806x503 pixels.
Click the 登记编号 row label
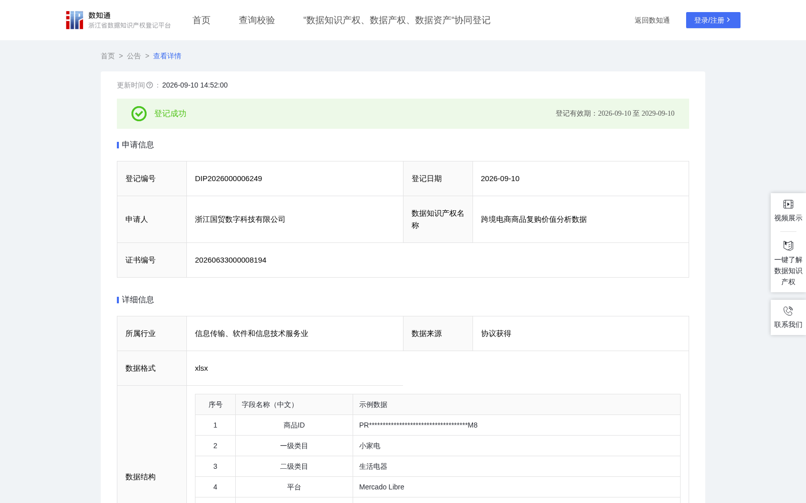(141, 179)
